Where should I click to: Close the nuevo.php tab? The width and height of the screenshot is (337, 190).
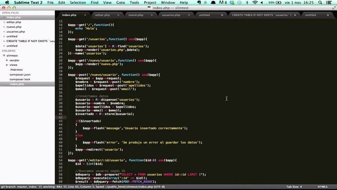pyautogui.click(x=152, y=15)
